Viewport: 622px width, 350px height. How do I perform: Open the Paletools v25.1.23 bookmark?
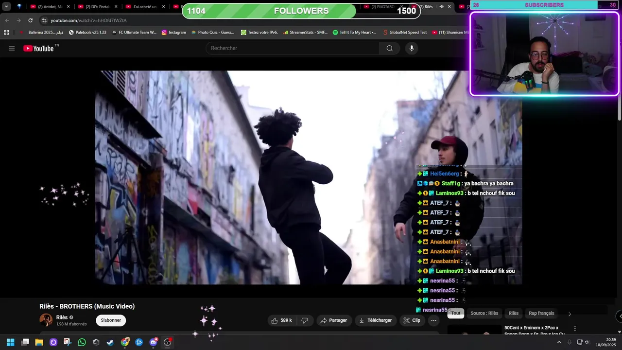(87, 33)
